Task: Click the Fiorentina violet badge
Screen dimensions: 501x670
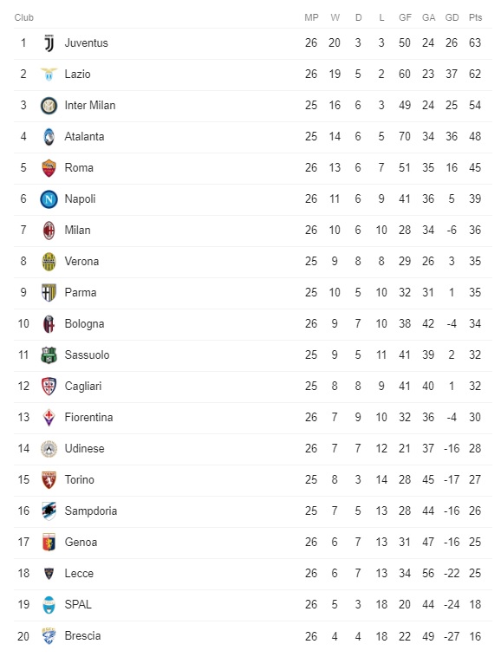Action: (49, 418)
